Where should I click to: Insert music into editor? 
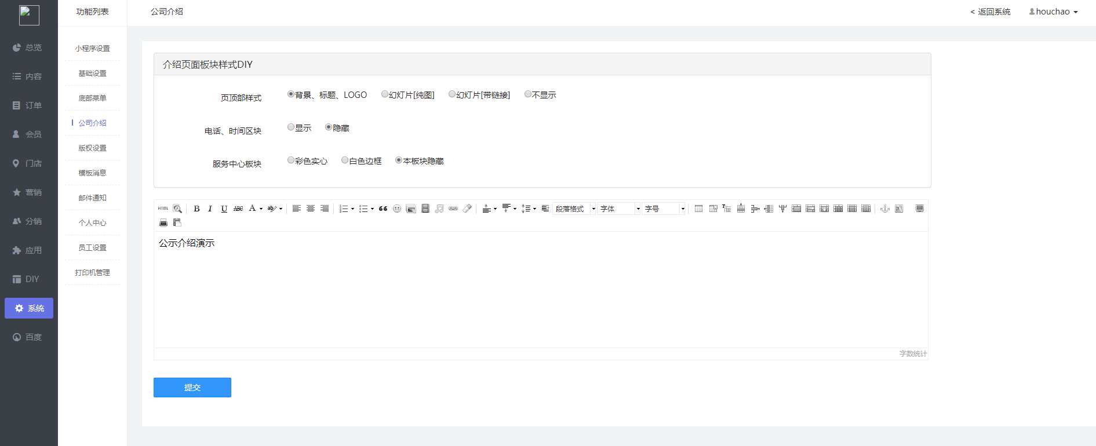point(439,209)
